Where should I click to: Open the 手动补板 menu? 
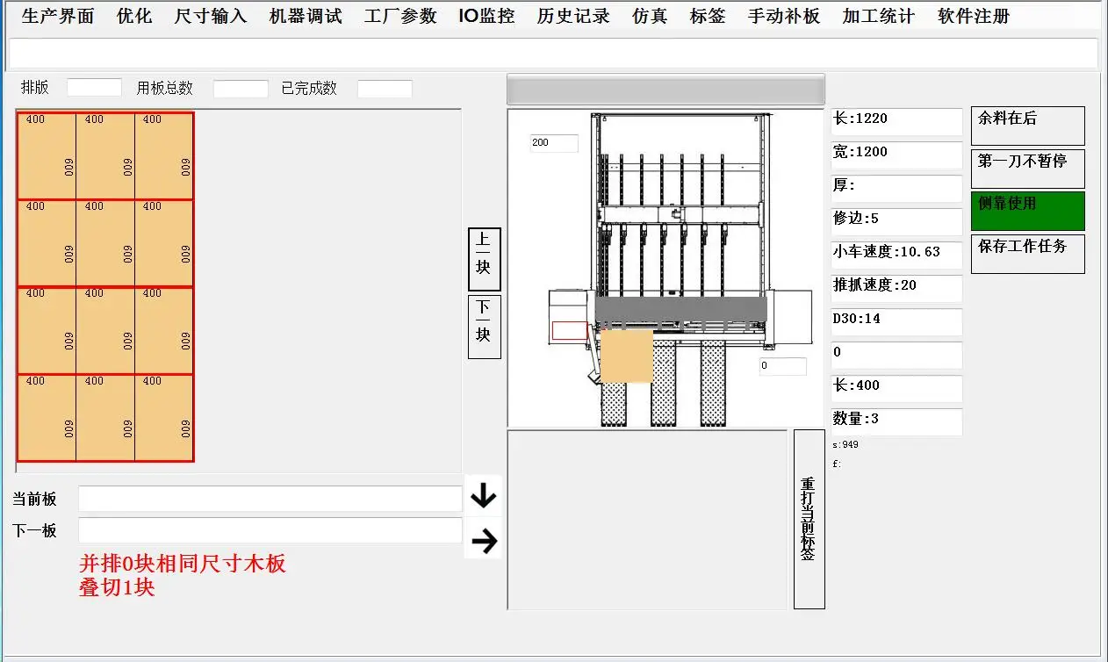[x=784, y=16]
